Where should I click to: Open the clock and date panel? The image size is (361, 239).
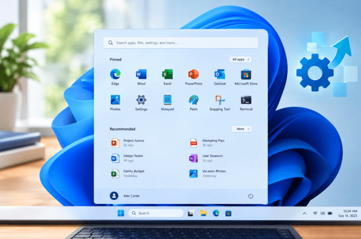click(348, 213)
